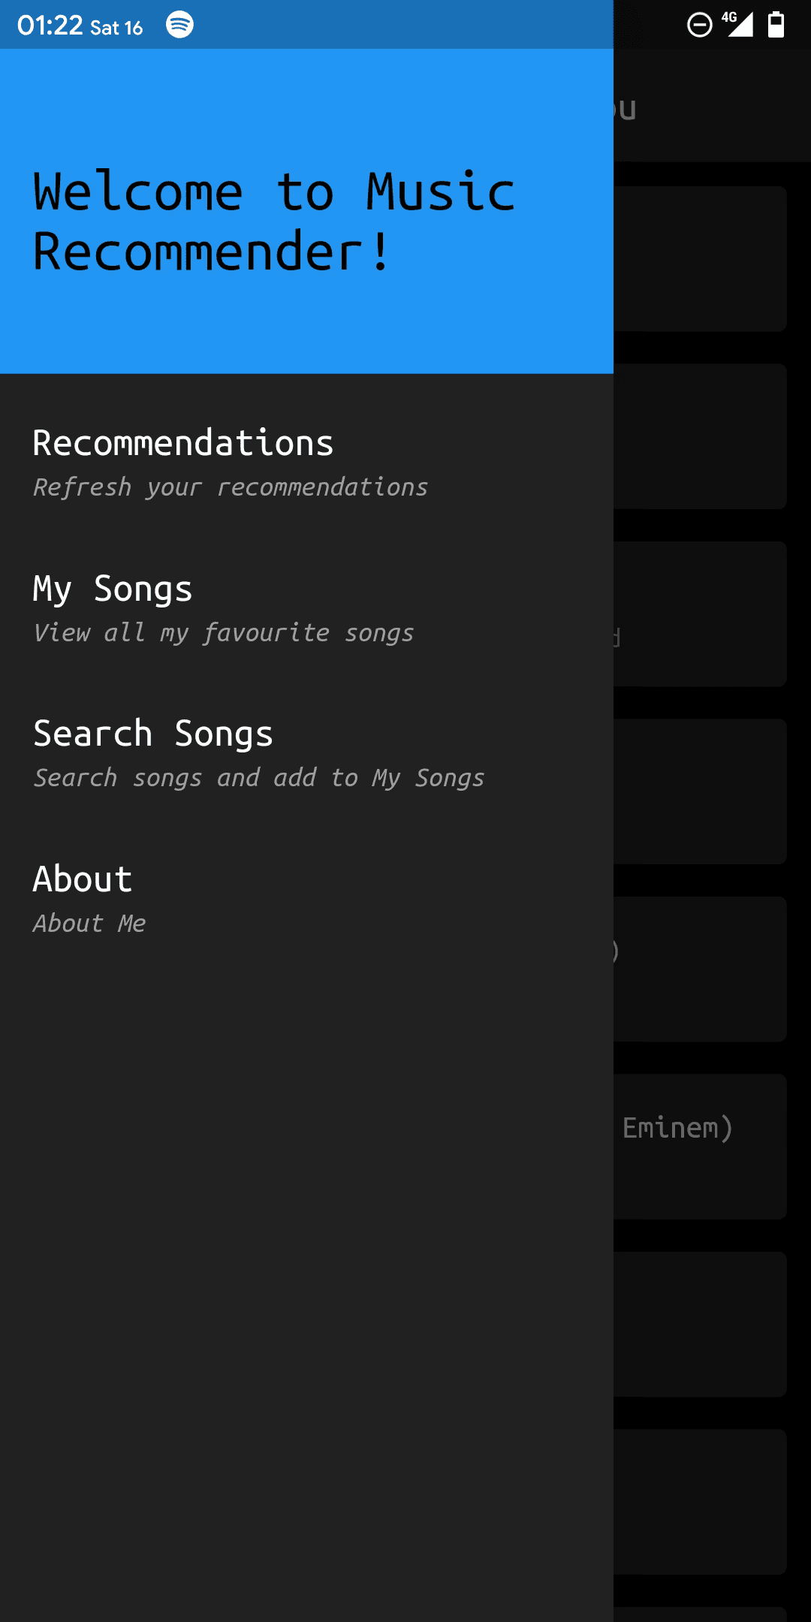Tap the dimmed song card below Eminem card
Image resolution: width=811 pixels, height=1622 pixels.
tap(700, 1324)
